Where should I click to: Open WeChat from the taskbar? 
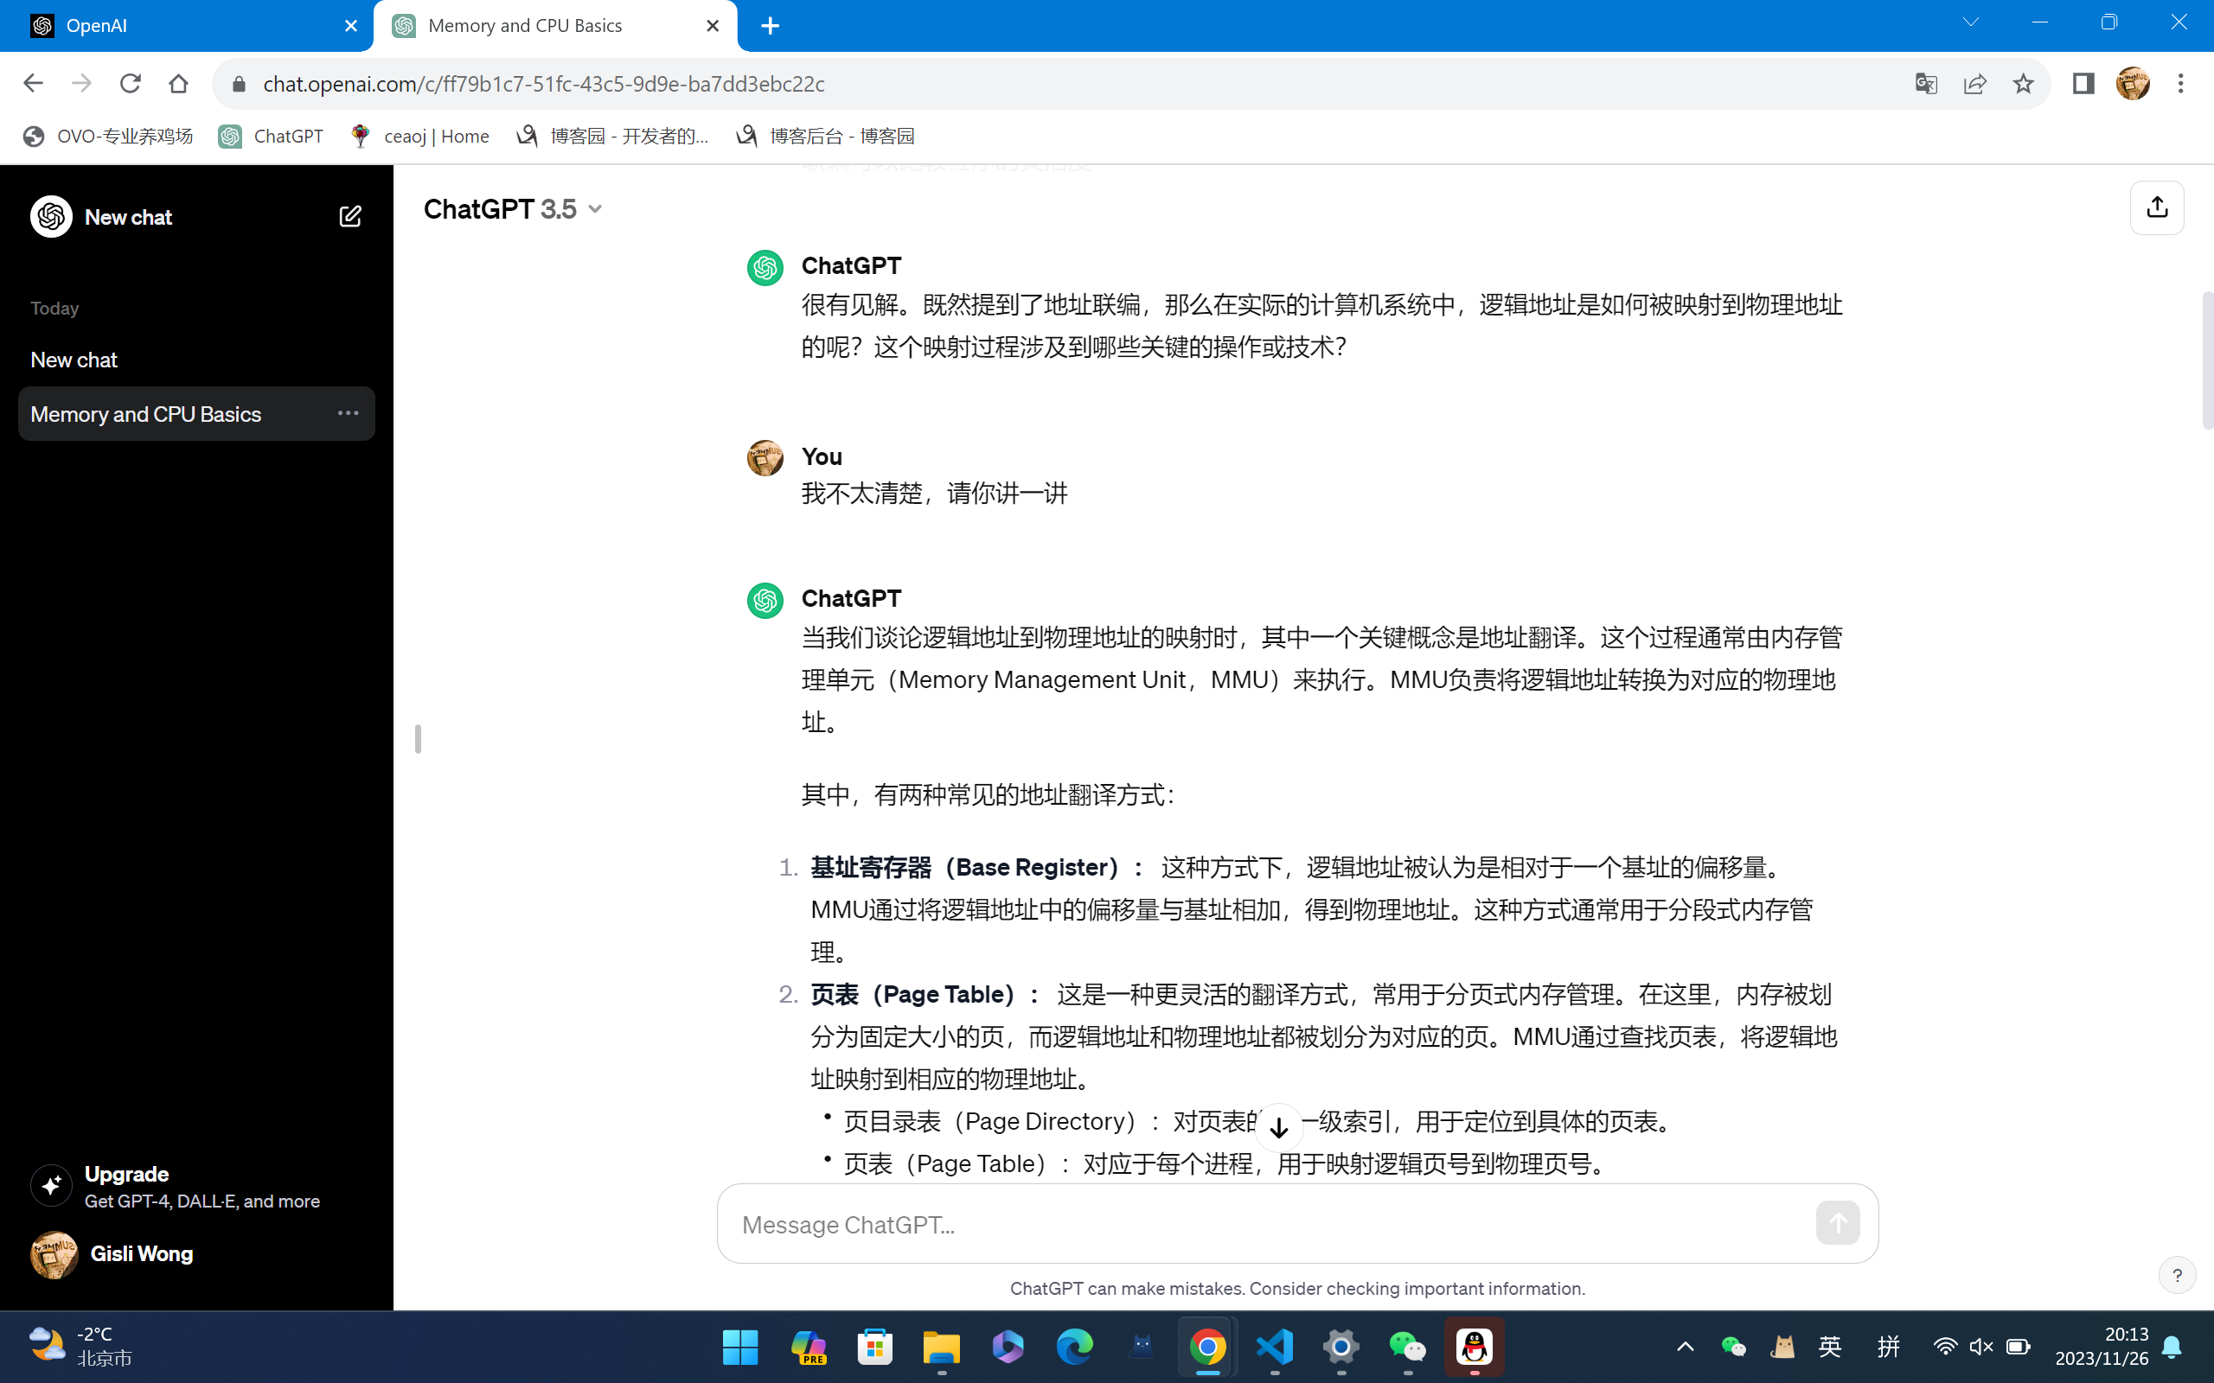[1407, 1347]
